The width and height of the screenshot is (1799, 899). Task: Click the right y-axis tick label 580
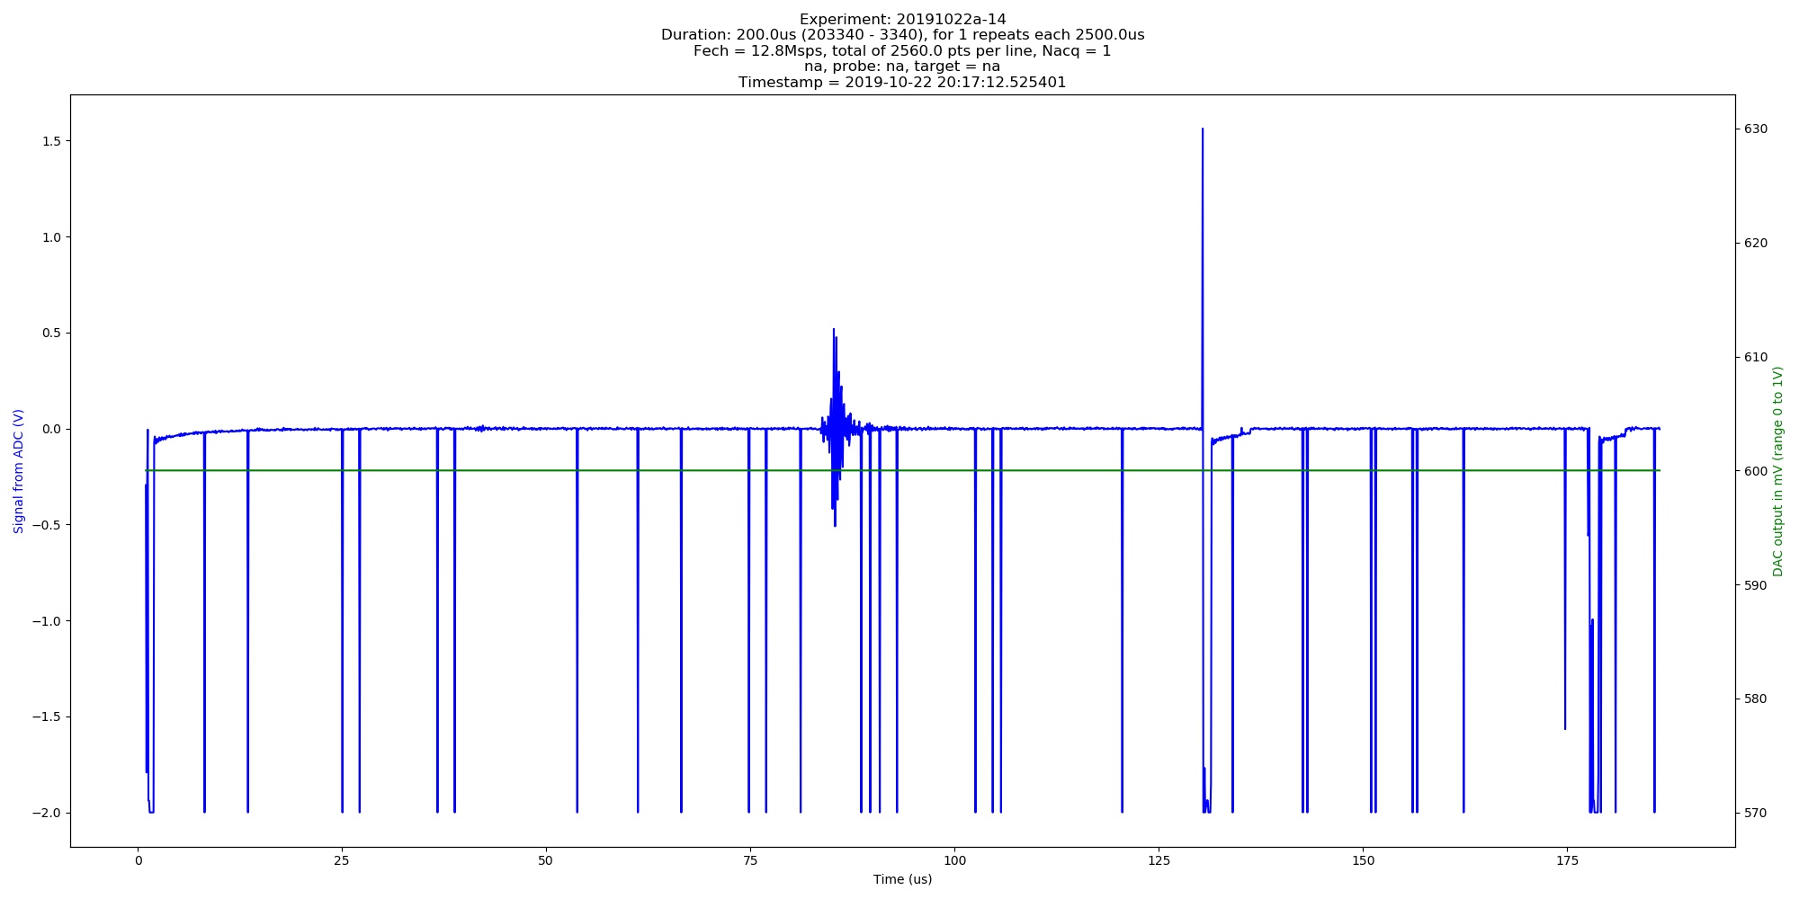pyautogui.click(x=1756, y=699)
